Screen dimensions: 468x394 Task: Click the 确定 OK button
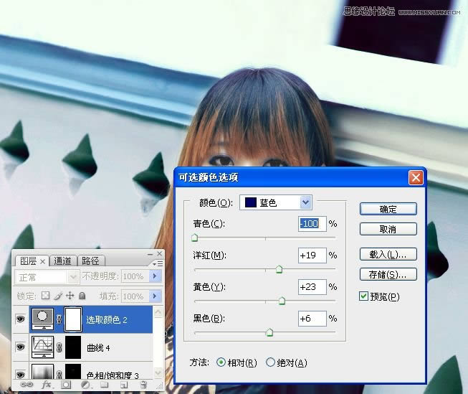pos(388,209)
